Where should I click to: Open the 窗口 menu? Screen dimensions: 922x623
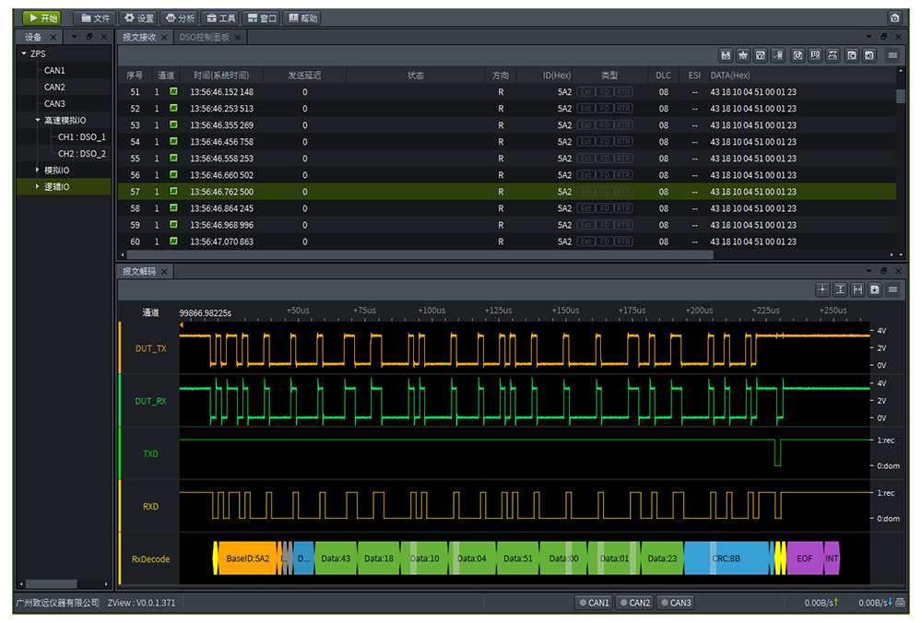point(262,18)
